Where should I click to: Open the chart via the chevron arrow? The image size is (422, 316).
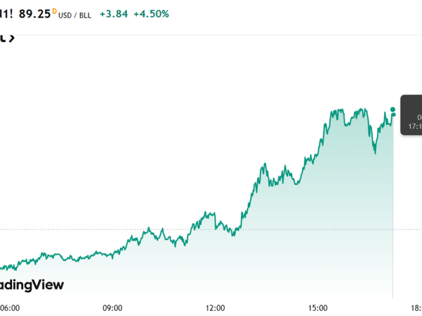[12, 37]
